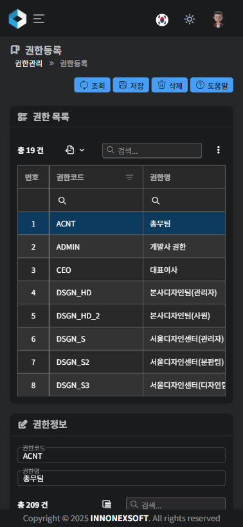Click the 삭제 trash button
This screenshot has height=527, width=243.
[x=170, y=85]
